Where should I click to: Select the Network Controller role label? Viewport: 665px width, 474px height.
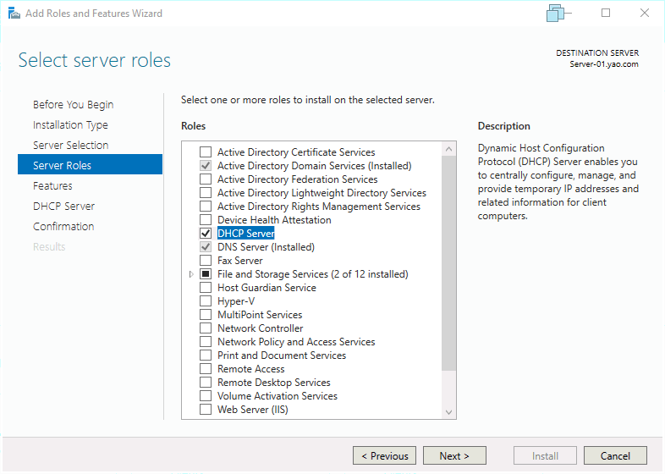tap(260, 328)
